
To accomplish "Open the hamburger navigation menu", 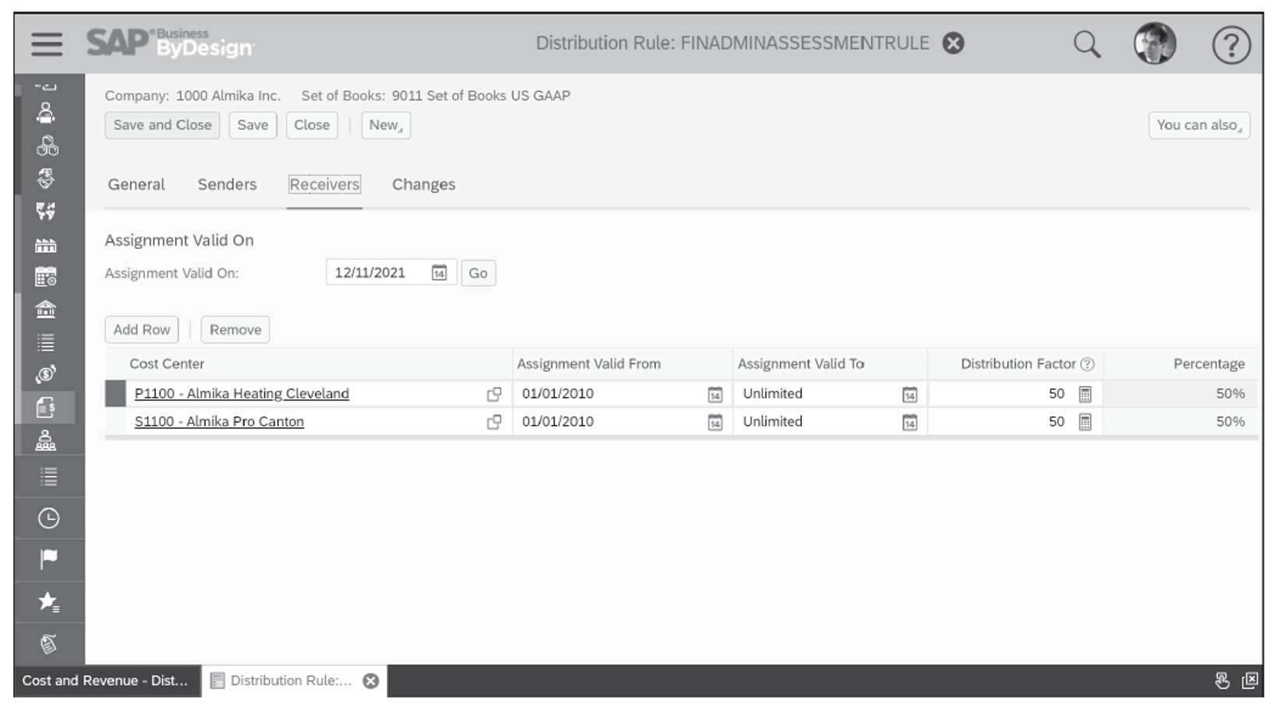I will (x=46, y=44).
